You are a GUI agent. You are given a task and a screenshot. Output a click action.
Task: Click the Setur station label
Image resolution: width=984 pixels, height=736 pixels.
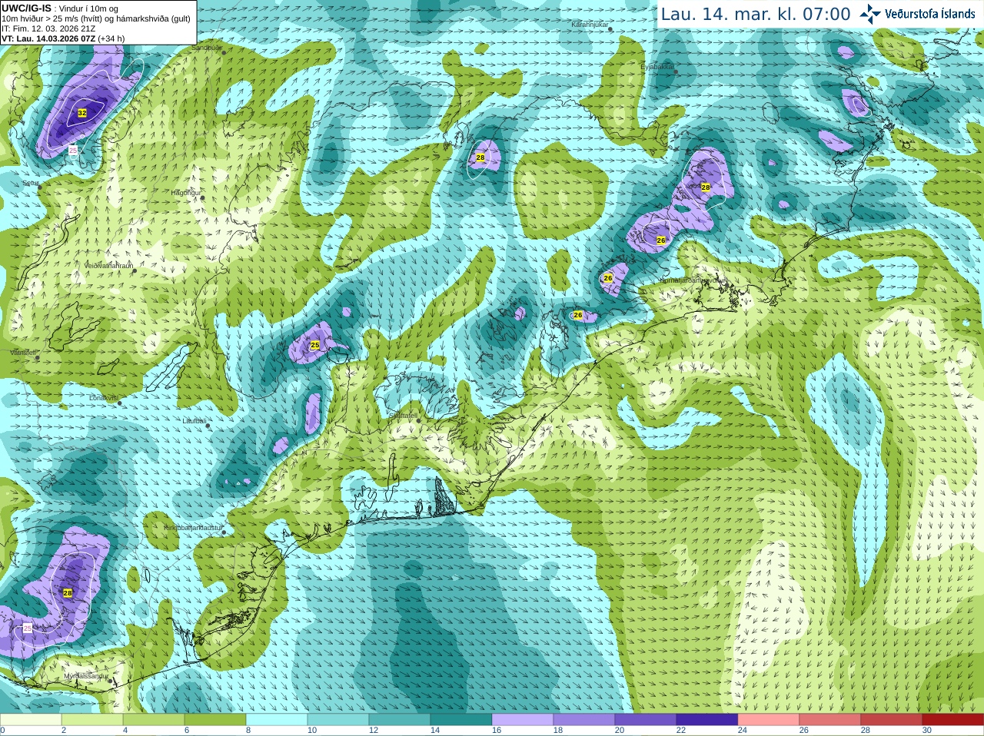[x=30, y=184]
